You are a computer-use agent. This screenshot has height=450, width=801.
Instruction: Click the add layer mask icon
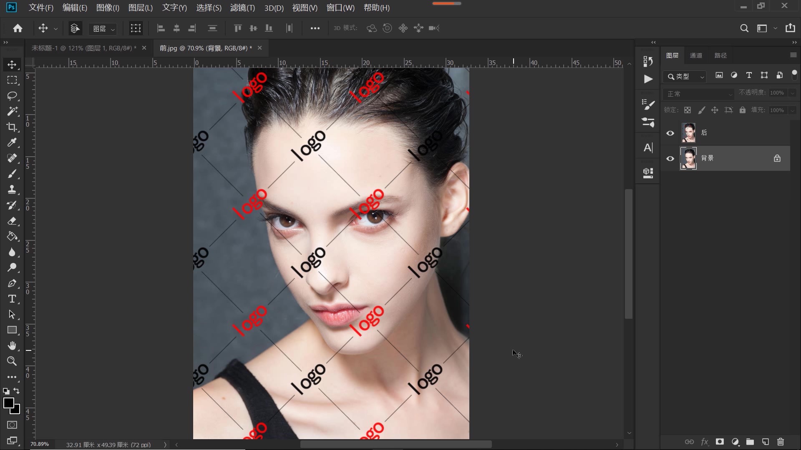coord(720,442)
